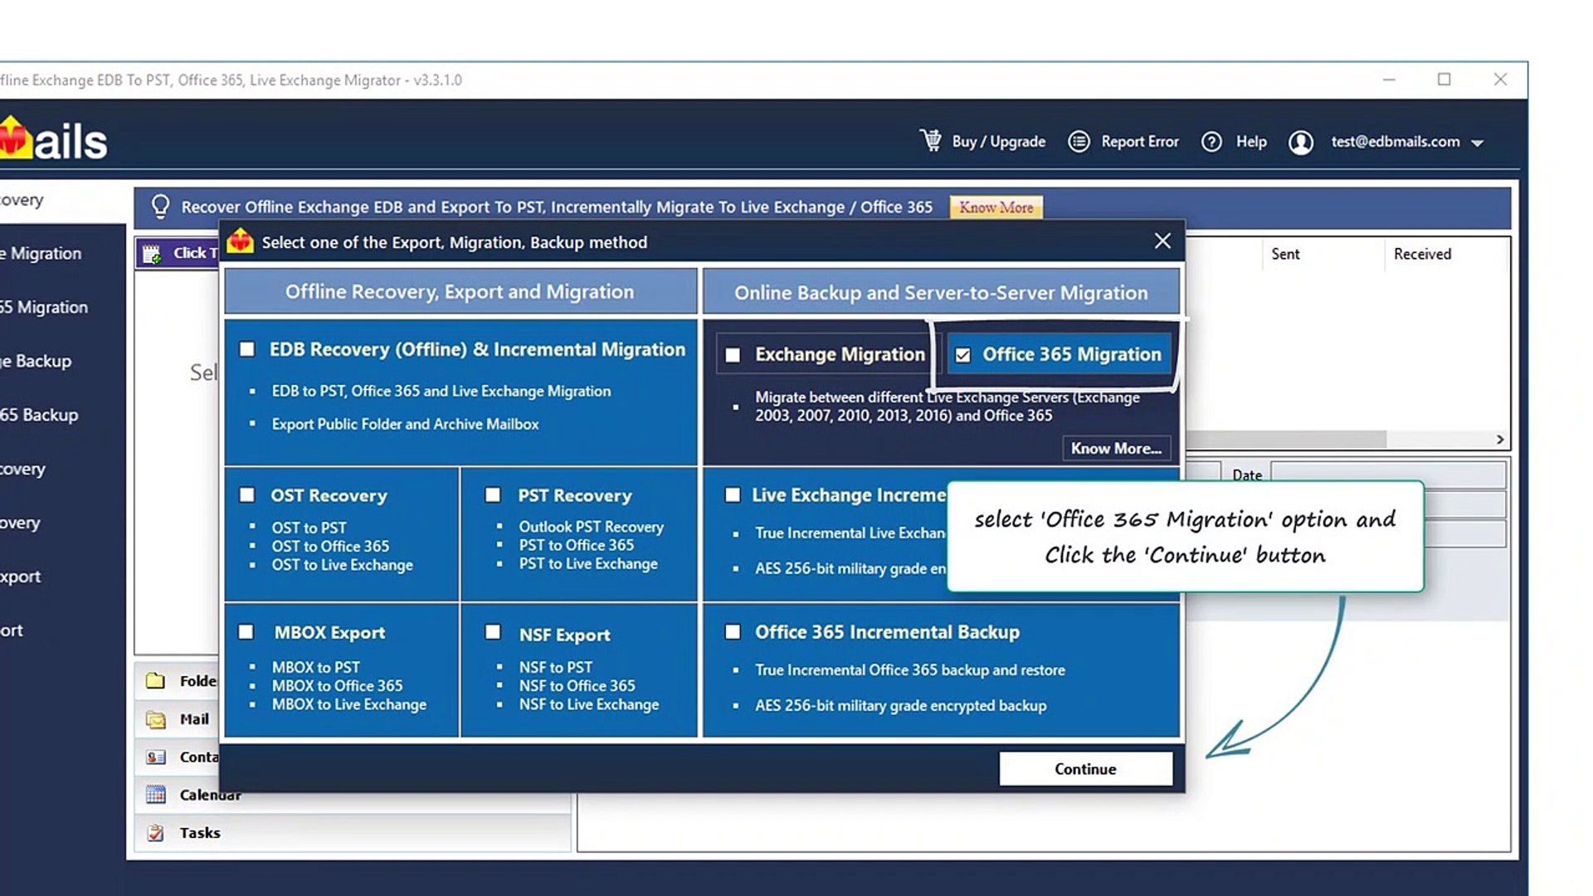The image size is (1593, 896).
Task: Click 'MBOX to Office 365' text
Action: [x=338, y=686]
